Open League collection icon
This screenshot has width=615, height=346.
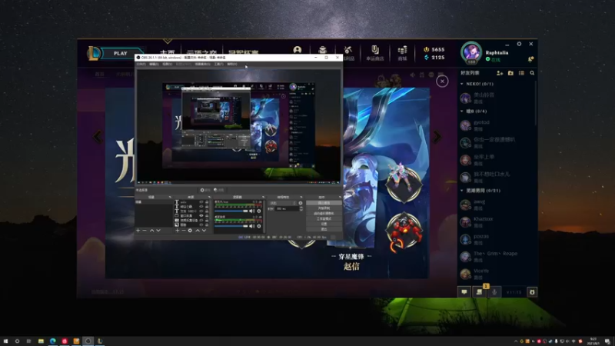tap(322, 50)
